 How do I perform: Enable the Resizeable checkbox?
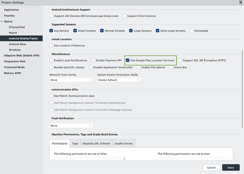[x=192, y=31]
